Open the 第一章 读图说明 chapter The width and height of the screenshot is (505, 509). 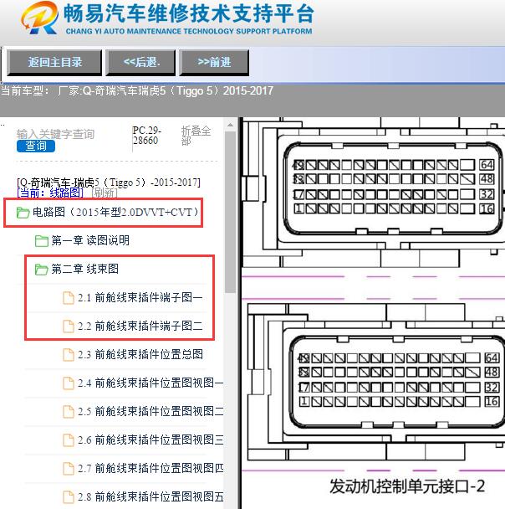pos(90,240)
